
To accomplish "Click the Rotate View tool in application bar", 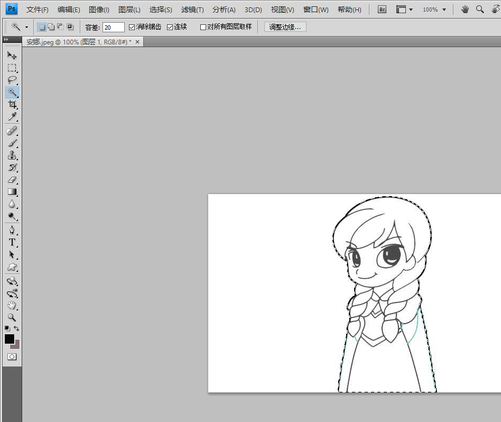I will (x=496, y=10).
